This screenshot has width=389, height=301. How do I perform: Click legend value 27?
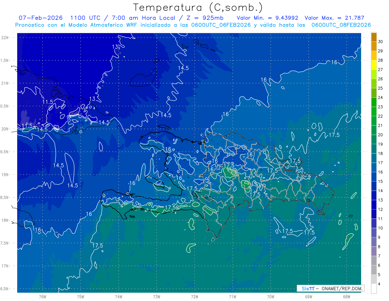click(x=381, y=69)
